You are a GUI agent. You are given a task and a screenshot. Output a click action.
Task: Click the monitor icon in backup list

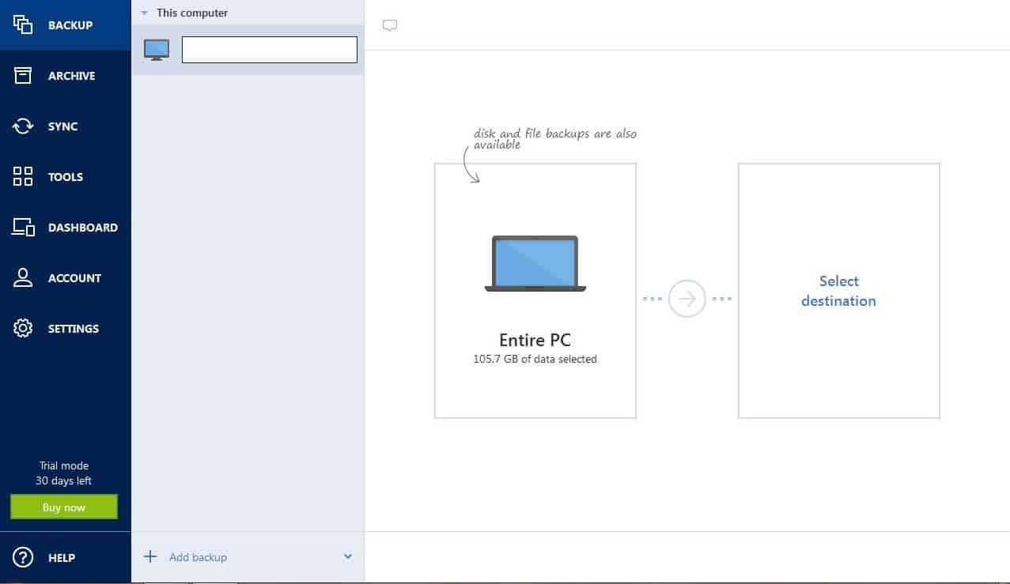156,50
